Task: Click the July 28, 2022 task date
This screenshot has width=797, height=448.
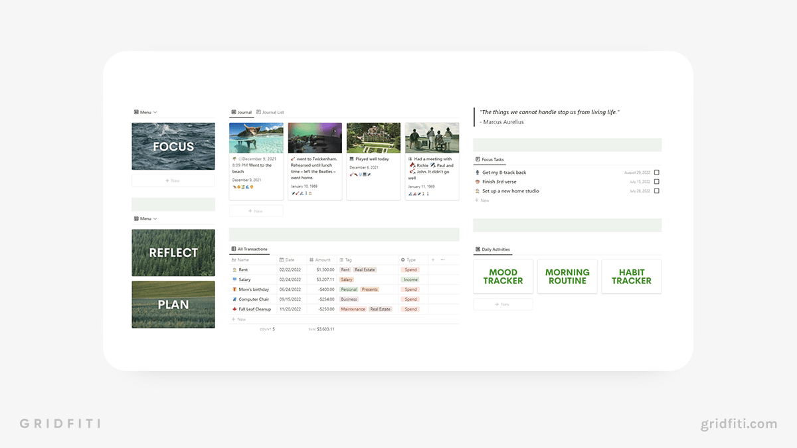Action: (x=640, y=191)
